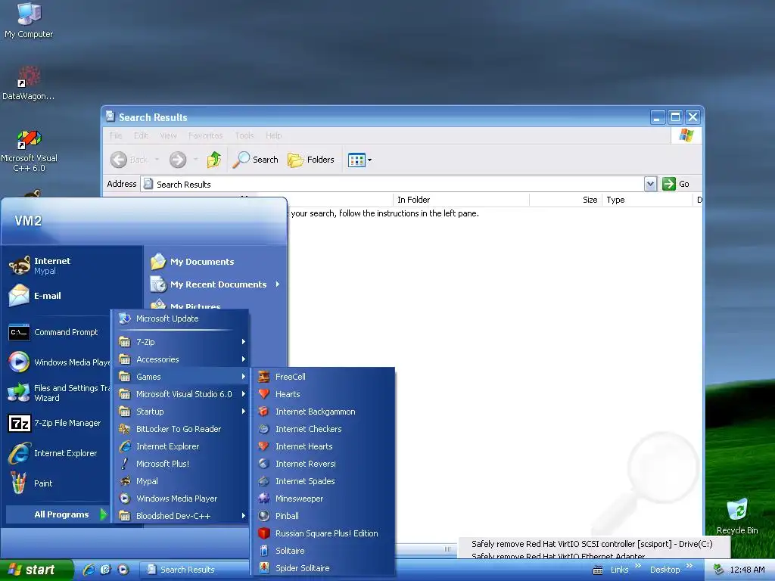
Task: Expand the Desktop toolbar chevron
Action: pyautogui.click(x=689, y=566)
